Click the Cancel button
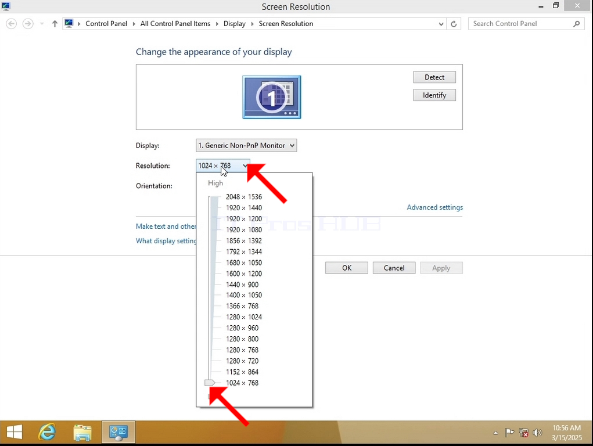This screenshot has width=593, height=446. (x=394, y=268)
